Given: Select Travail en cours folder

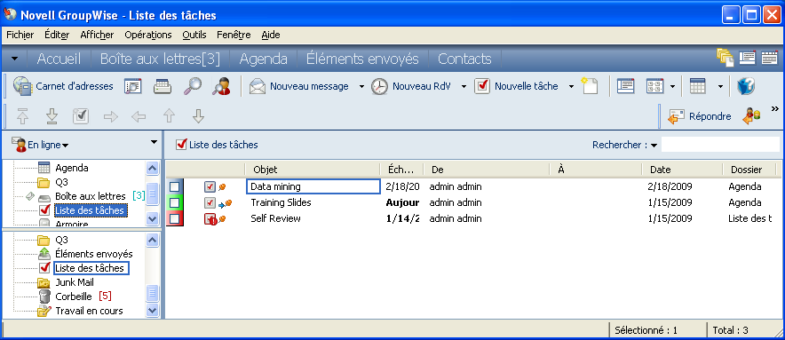Looking at the screenshot, I should tap(89, 311).
